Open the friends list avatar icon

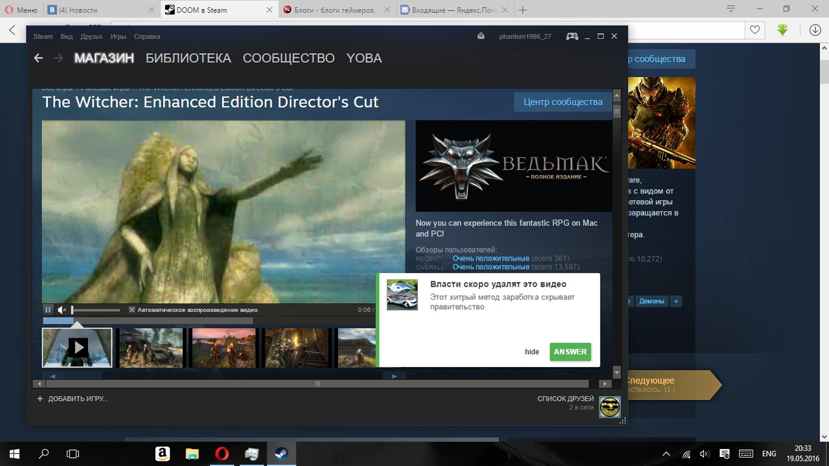(x=610, y=407)
